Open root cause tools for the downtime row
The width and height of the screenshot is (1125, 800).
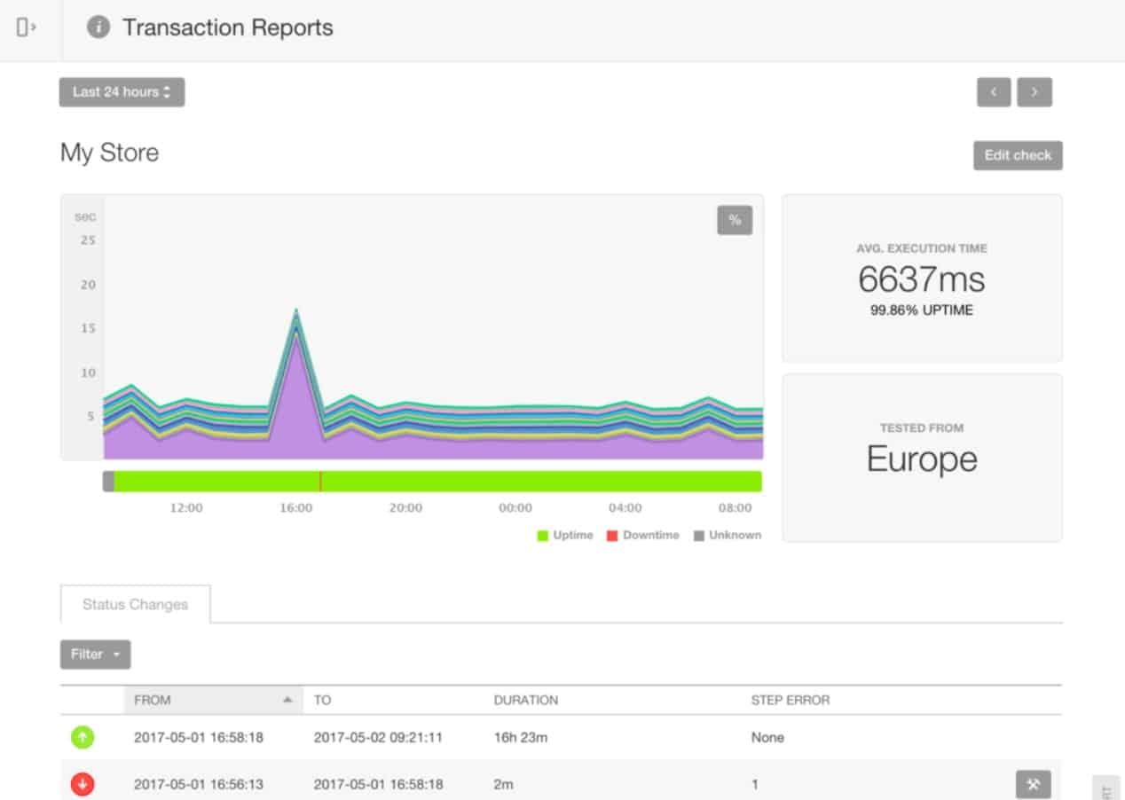click(x=1034, y=784)
